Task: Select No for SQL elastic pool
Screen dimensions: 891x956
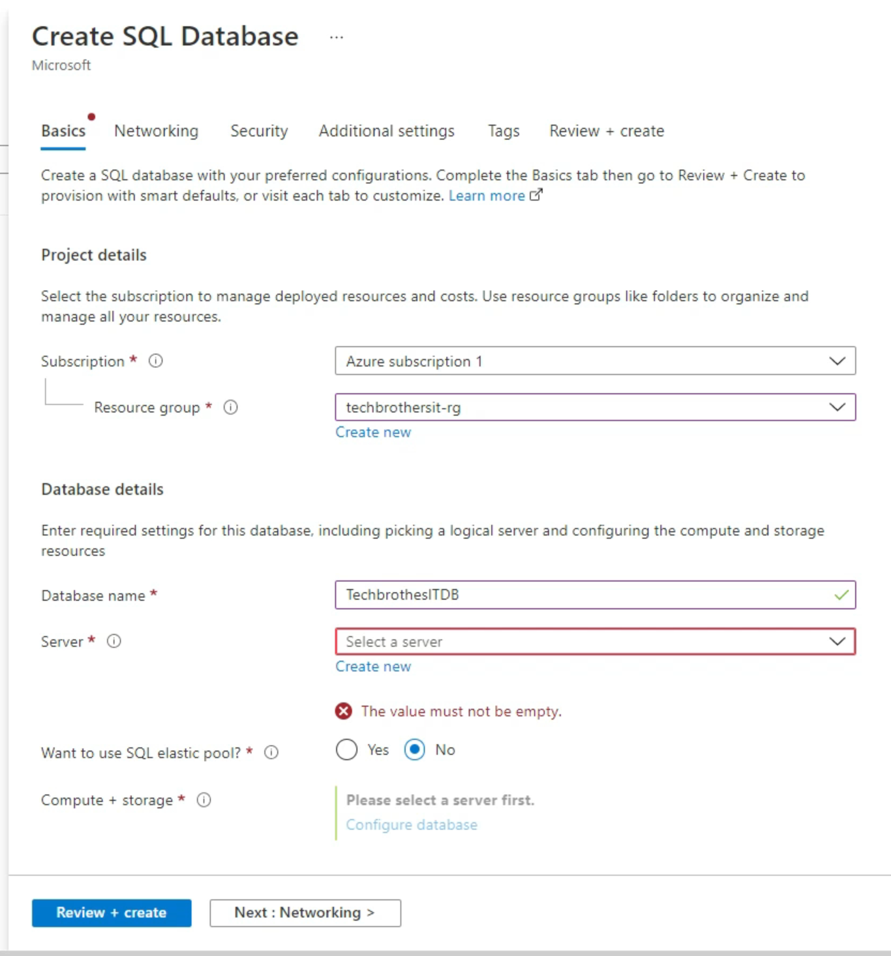Action: 415,749
